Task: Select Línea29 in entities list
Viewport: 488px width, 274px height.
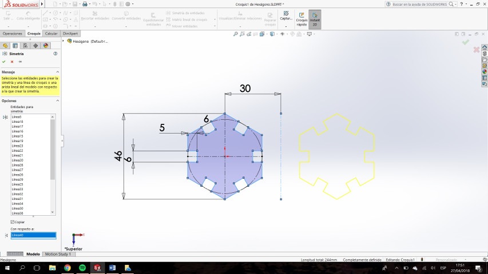Action: click(x=17, y=180)
